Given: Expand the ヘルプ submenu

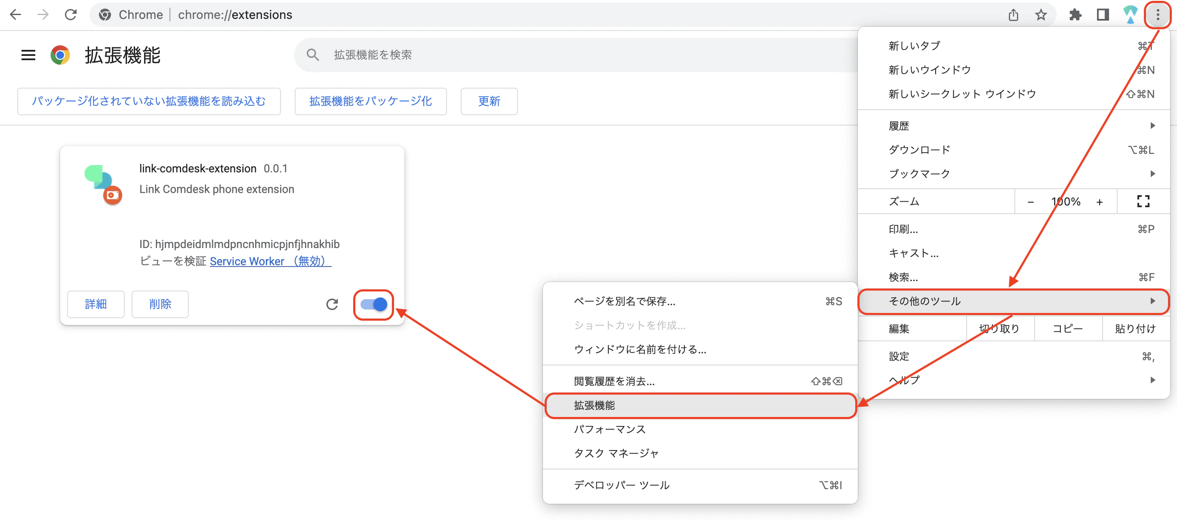Looking at the screenshot, I should 1014,380.
